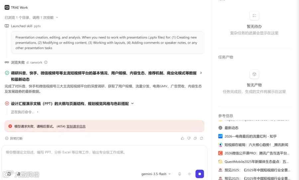Give the response a thumbs down

(189, 138)
